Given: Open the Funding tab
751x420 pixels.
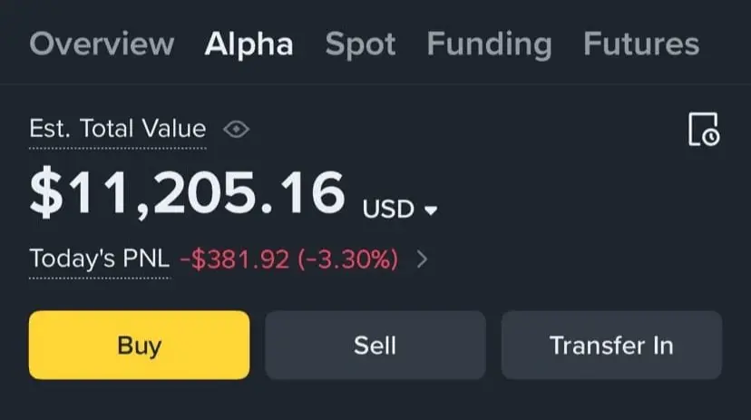Looking at the screenshot, I should pyautogui.click(x=489, y=44).
